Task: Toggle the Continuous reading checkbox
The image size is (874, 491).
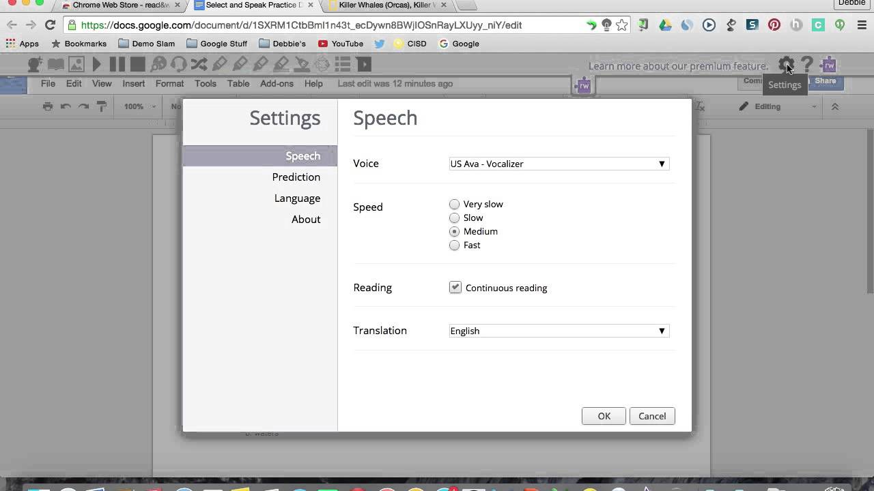Action: click(455, 287)
